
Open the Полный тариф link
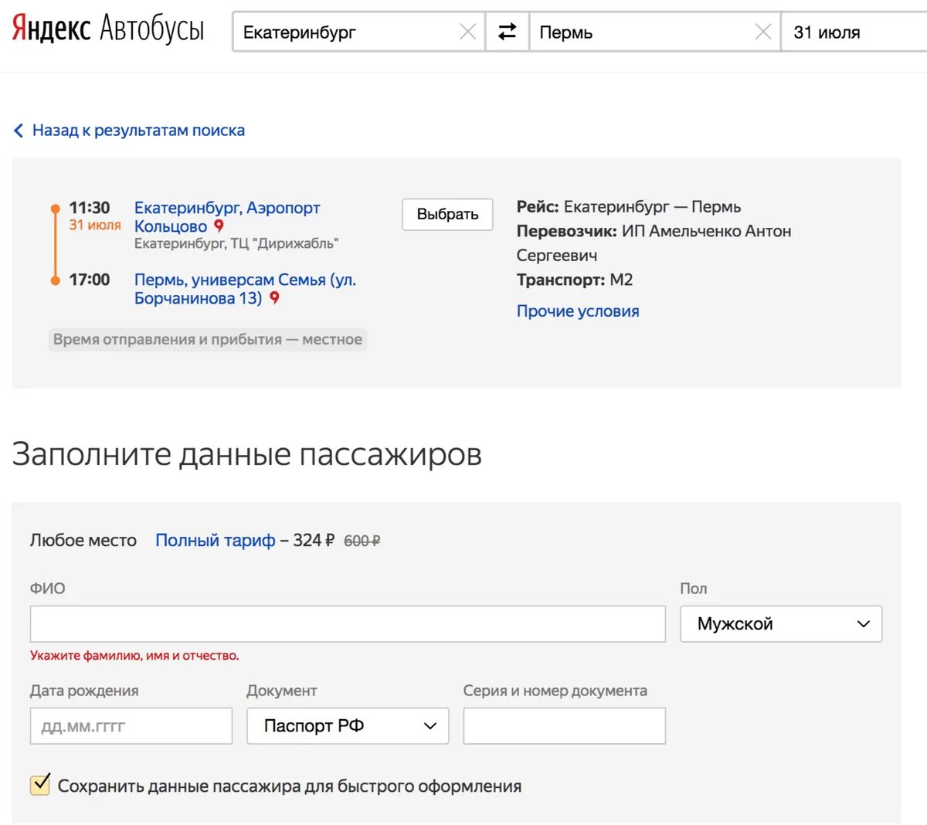[x=216, y=541]
